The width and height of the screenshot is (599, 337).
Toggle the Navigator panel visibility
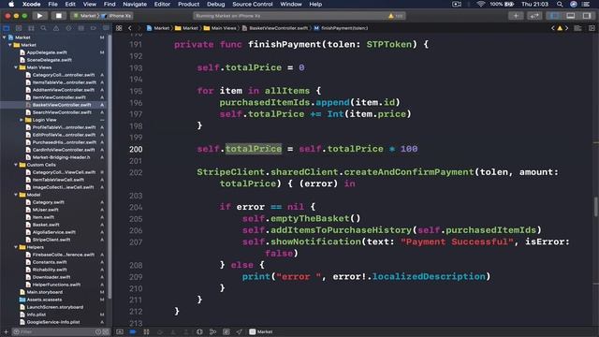tap(554, 16)
